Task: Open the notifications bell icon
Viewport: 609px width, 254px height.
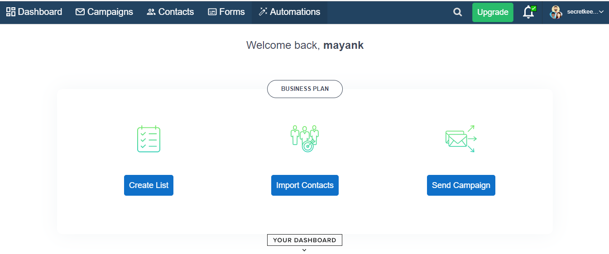Action: click(x=528, y=12)
